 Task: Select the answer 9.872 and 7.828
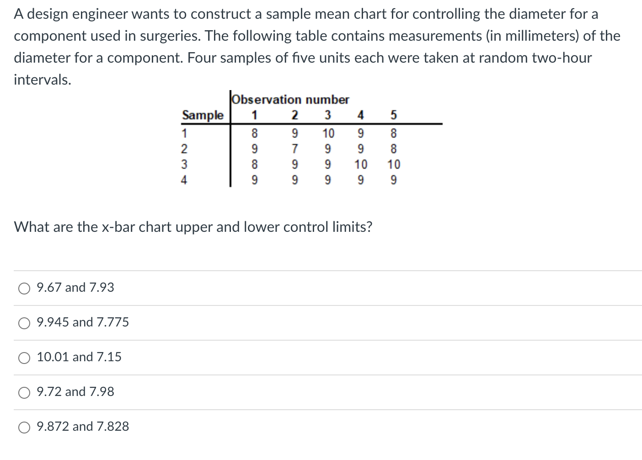(24, 427)
